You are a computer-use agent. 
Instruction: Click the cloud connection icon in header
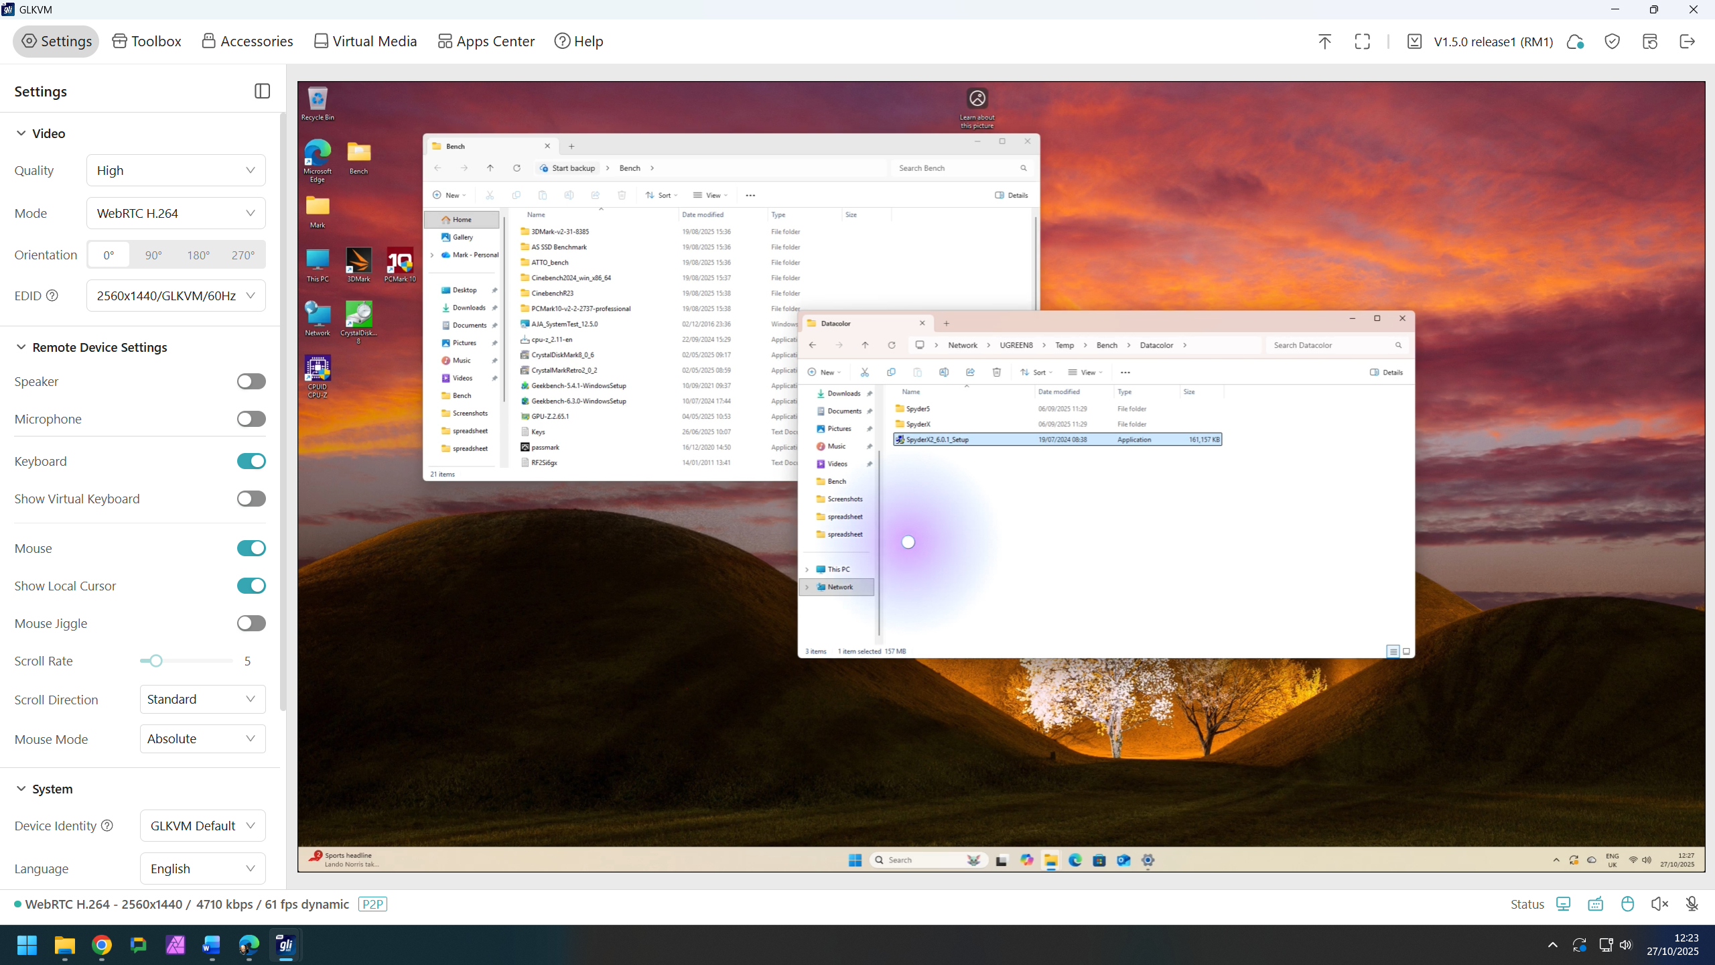coord(1575,42)
